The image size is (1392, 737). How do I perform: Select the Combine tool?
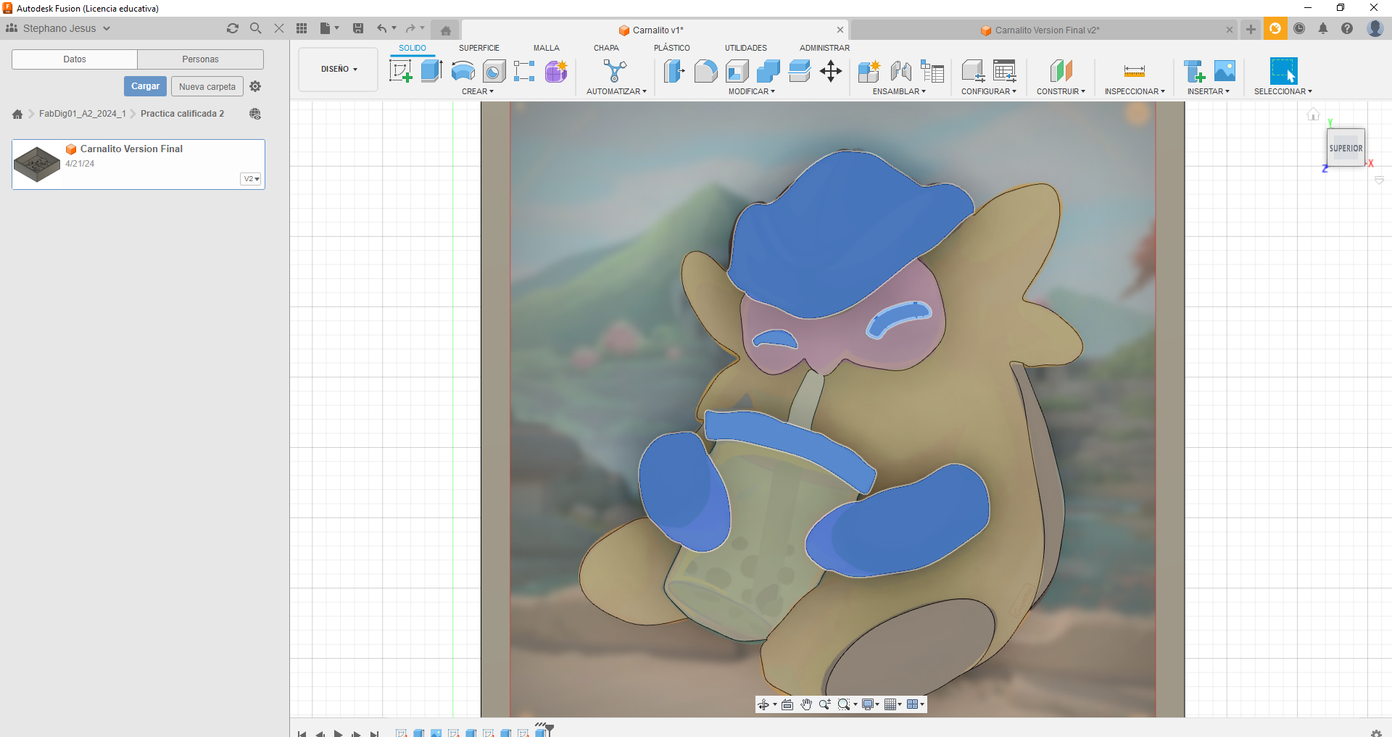point(768,71)
